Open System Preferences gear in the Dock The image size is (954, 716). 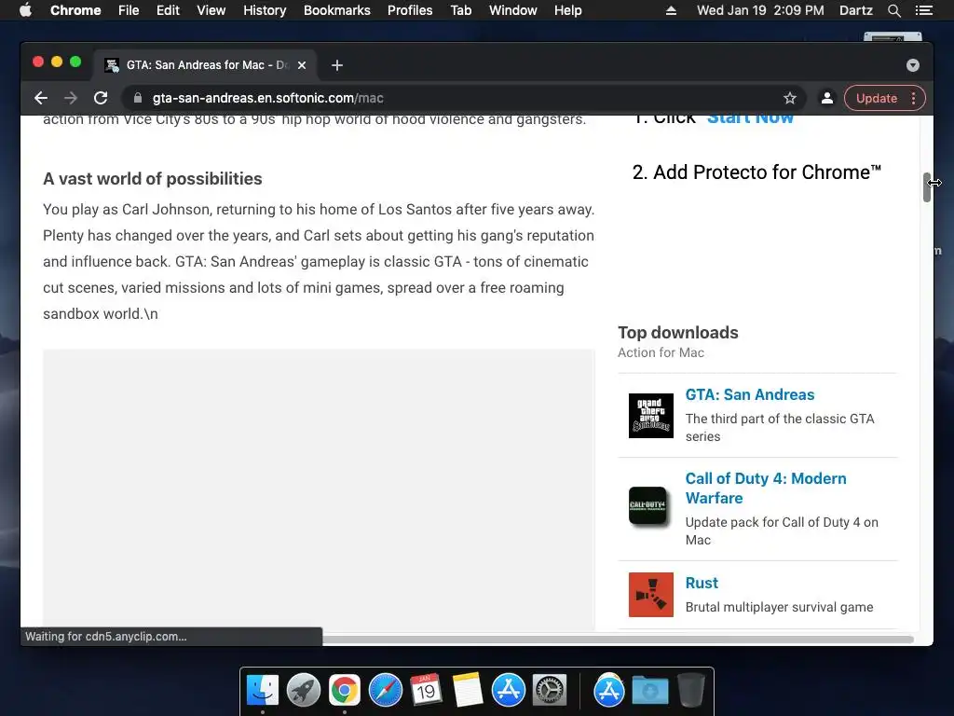(550, 691)
